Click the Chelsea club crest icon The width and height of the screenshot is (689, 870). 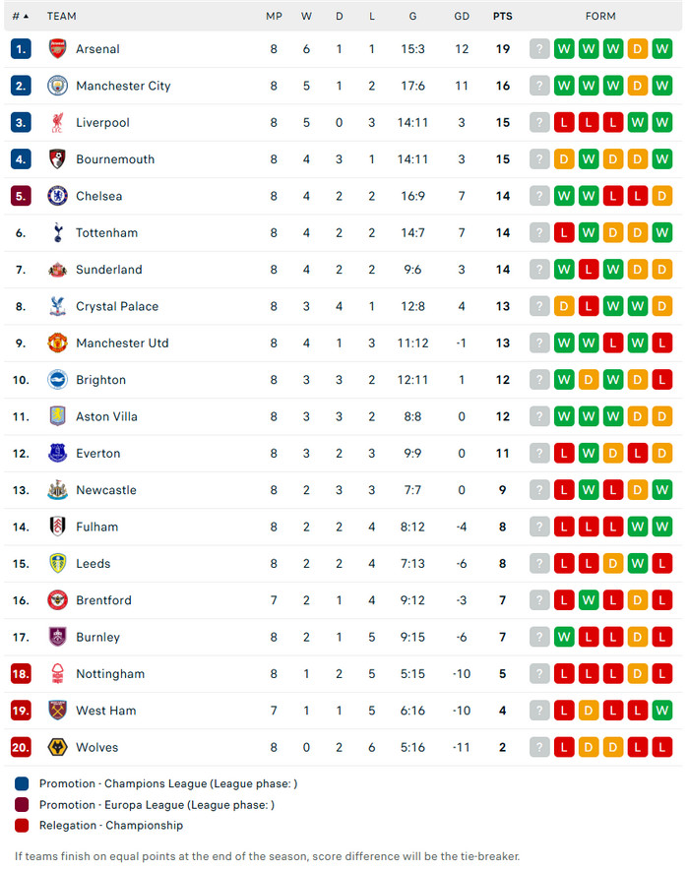[57, 196]
